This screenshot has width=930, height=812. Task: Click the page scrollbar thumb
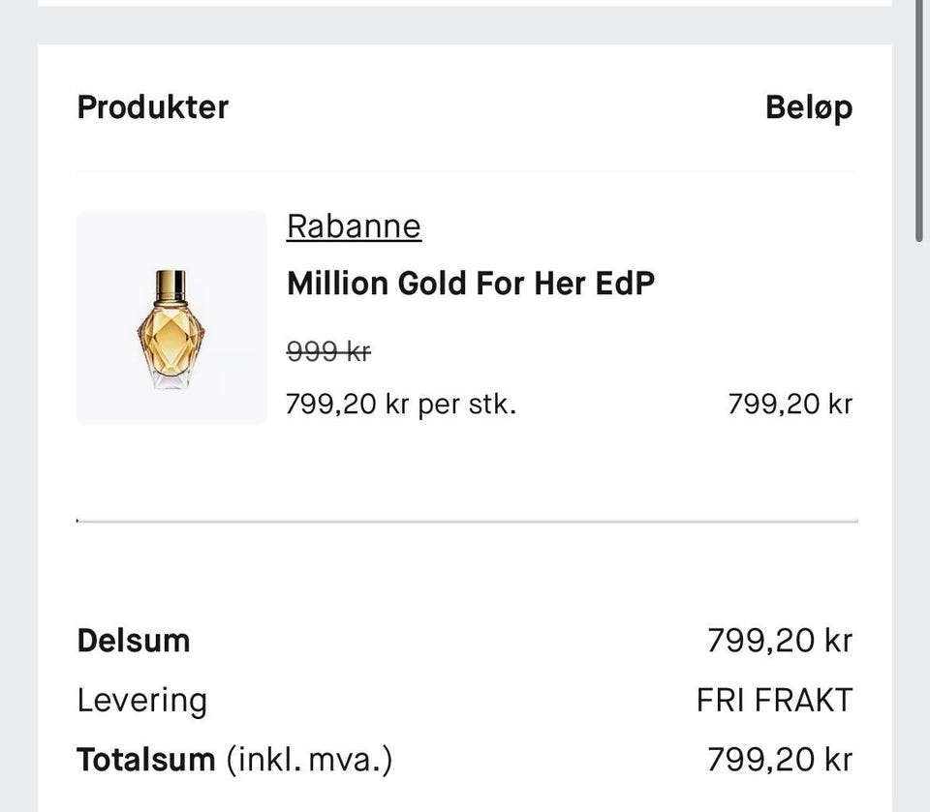pos(919,116)
